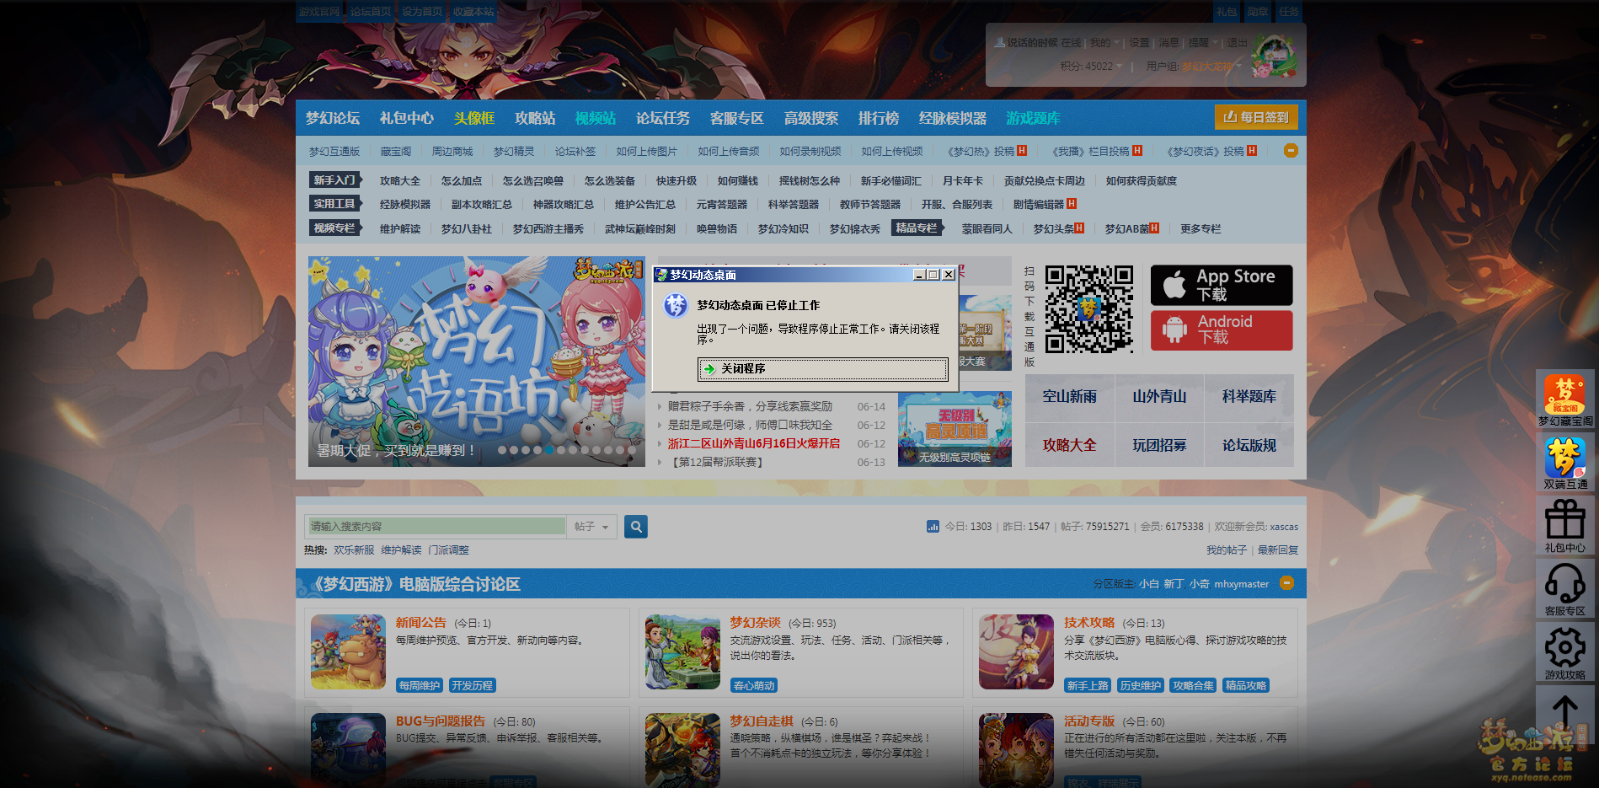The image size is (1599, 788).
Task: Open the 游戏题库 nav tab
Action: (1034, 119)
